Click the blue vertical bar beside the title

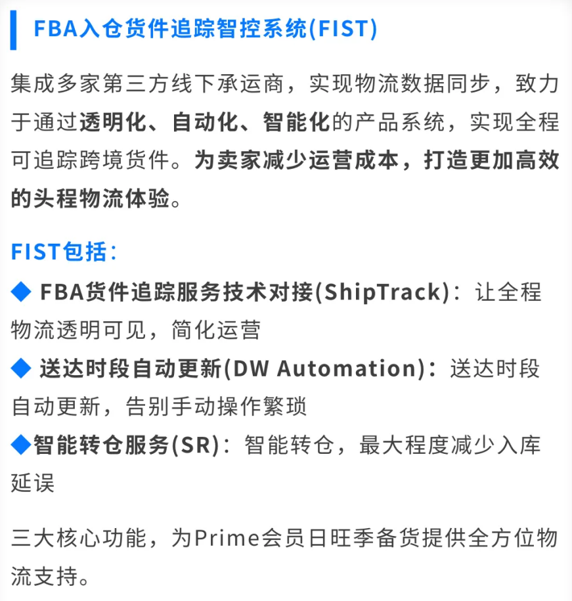(13, 30)
